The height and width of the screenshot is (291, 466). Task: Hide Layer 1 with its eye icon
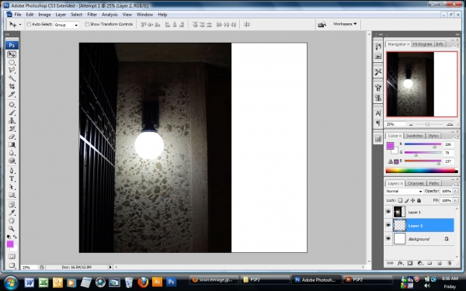[388, 212]
